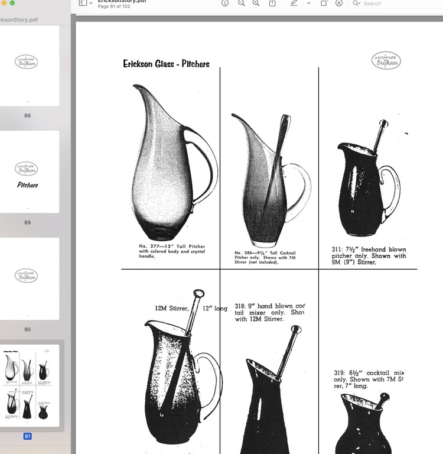Toggle the sidebar view button
Image resolution: width=443 pixels, height=454 pixels.
82,3
